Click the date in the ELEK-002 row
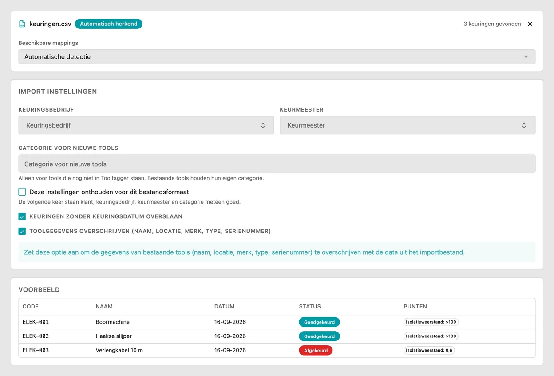Image resolution: width=554 pixels, height=376 pixels. [230, 336]
